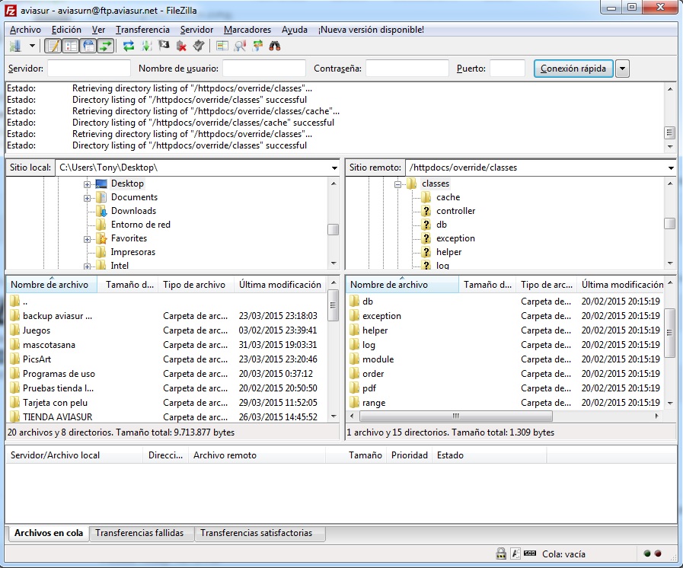This screenshot has height=568, width=683.
Task: Sort the queue by Prioridad column
Action: [410, 455]
